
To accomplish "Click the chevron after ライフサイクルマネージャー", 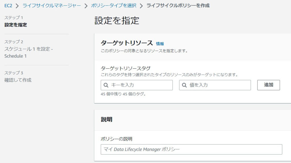I will (86, 6).
